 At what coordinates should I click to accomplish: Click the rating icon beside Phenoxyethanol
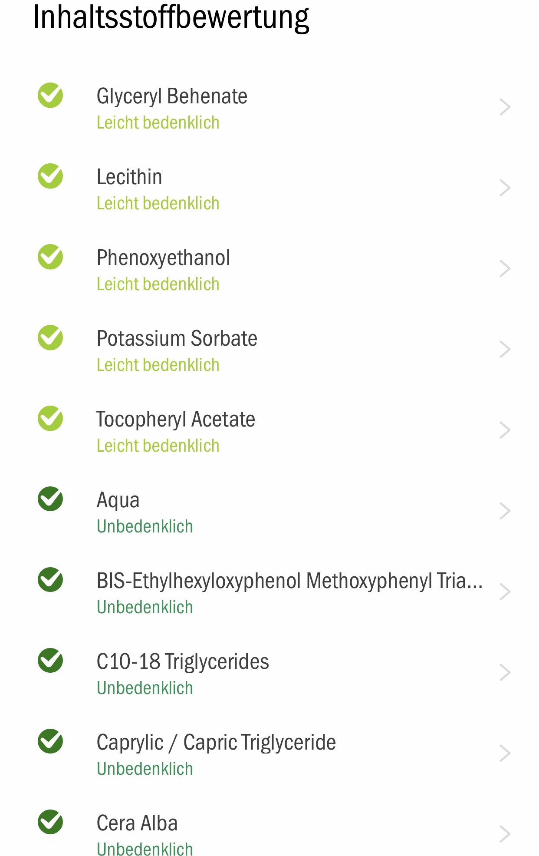click(x=50, y=257)
